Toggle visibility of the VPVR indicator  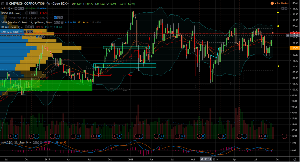[55, 22]
